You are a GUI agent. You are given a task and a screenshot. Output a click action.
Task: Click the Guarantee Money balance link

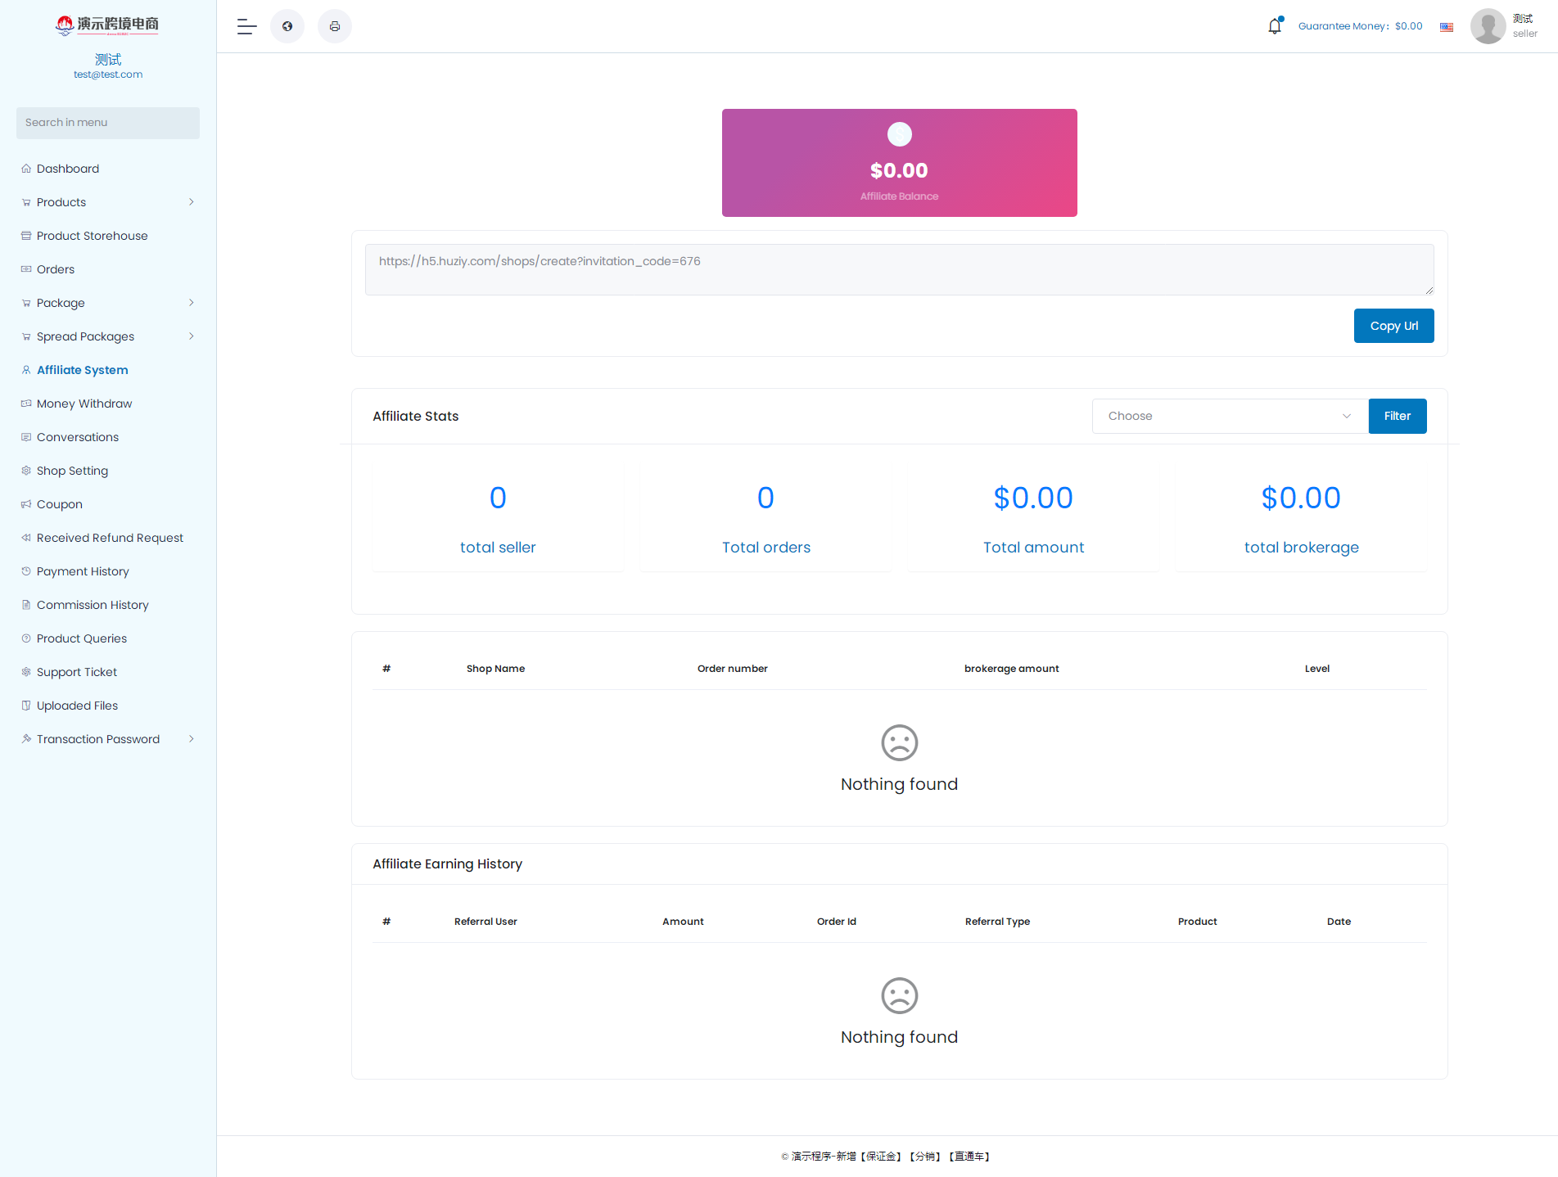(1360, 26)
